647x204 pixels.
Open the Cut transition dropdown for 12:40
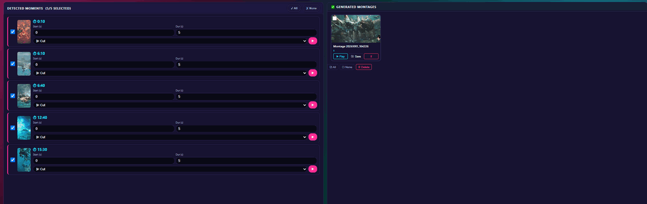coord(170,137)
